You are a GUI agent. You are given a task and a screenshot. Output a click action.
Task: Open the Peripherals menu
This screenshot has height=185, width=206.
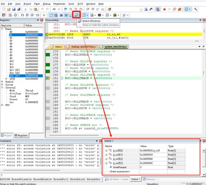[59, 4]
